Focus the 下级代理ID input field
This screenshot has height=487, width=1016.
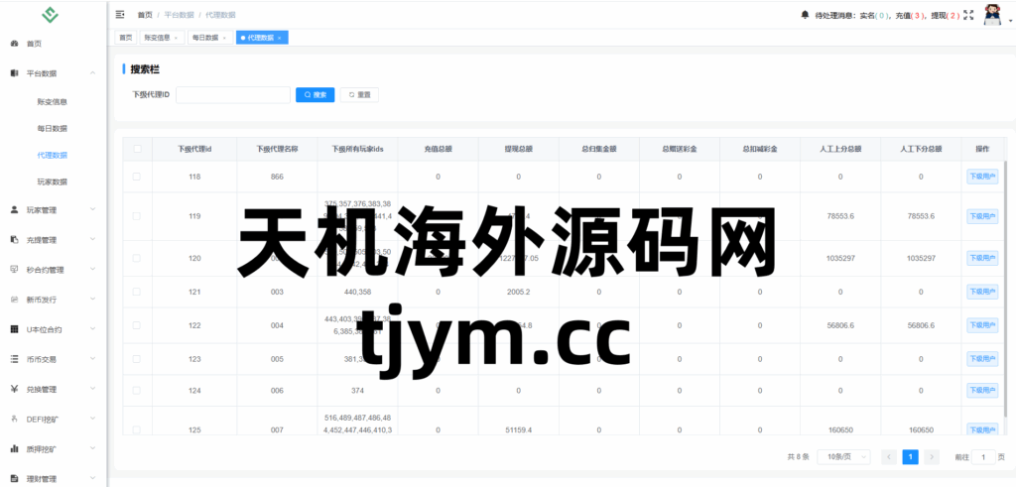pyautogui.click(x=231, y=95)
